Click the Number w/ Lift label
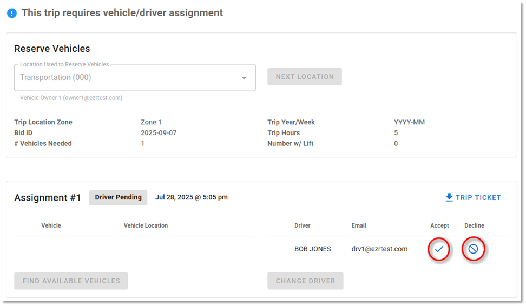Viewport: 526px width, 306px height. 290,143
